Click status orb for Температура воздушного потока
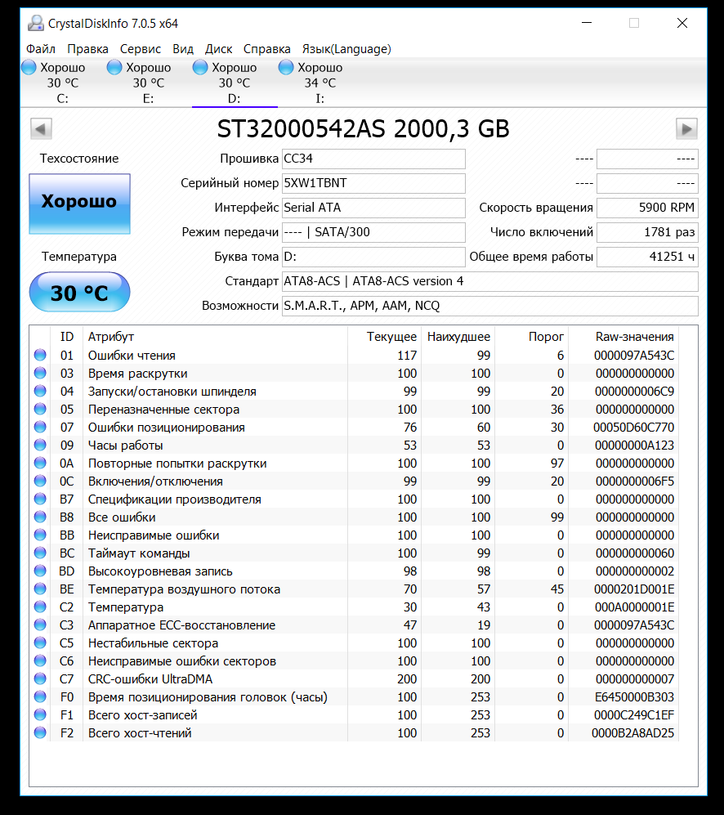This screenshot has width=724, height=815. tap(40, 589)
